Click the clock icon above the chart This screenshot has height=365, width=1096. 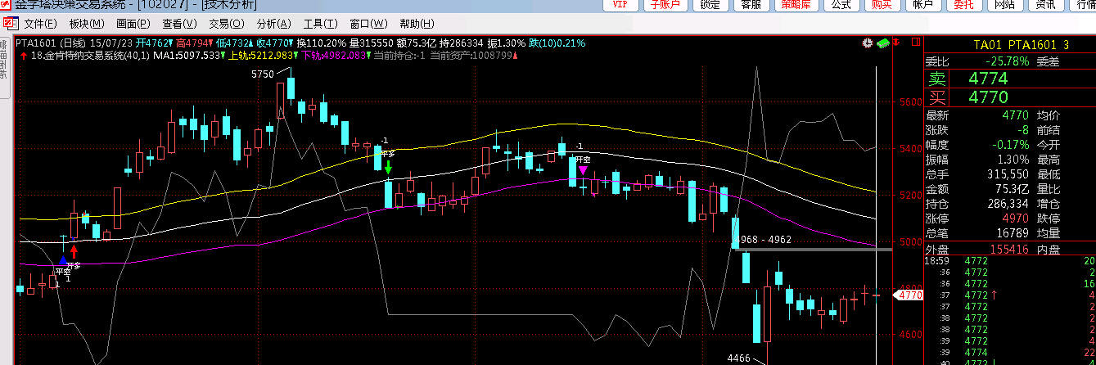click(868, 42)
